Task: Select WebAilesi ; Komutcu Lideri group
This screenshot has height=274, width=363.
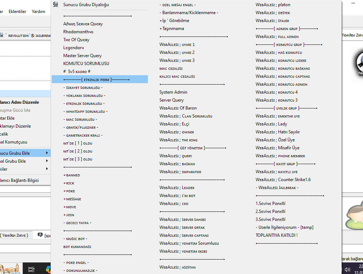Action: pos(281,60)
